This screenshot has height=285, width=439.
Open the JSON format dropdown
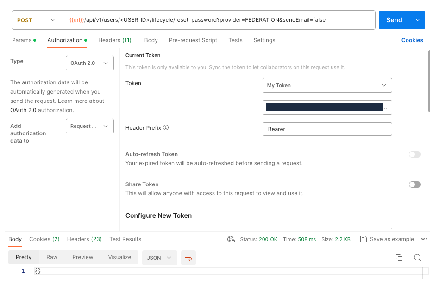point(159,258)
